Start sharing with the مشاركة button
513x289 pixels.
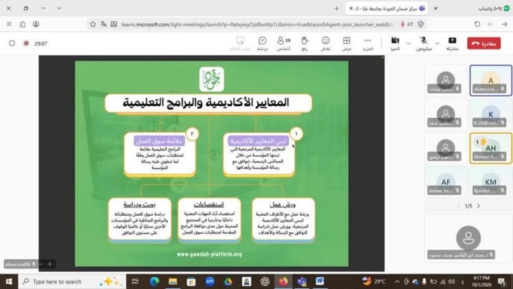click(452, 44)
